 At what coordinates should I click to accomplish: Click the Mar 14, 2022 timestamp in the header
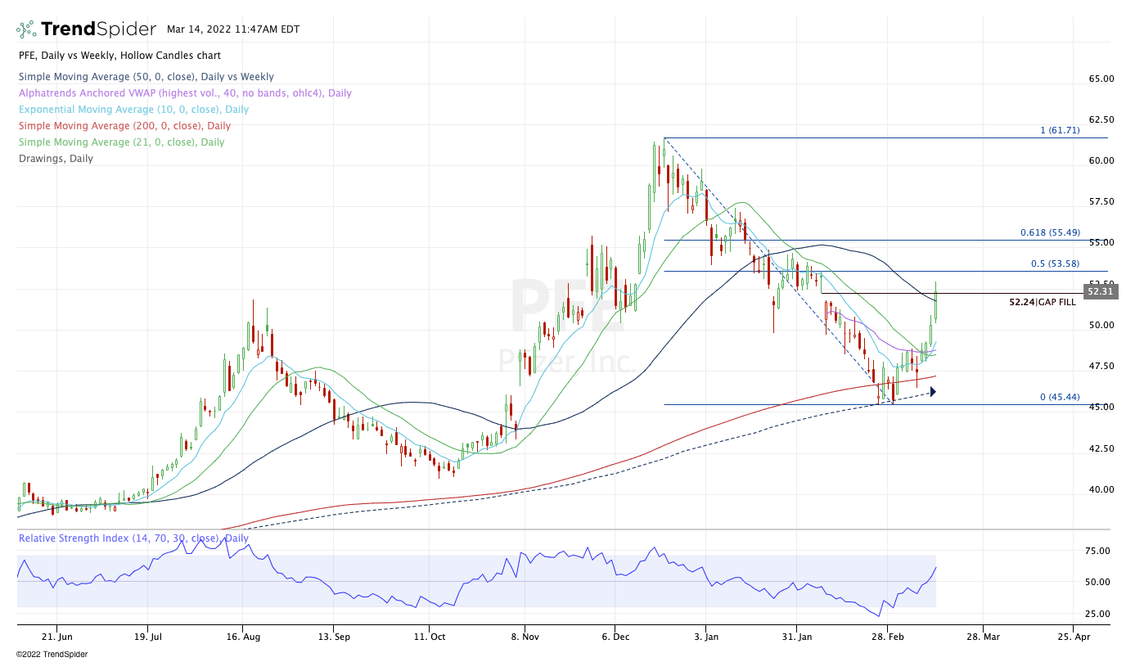tap(233, 29)
